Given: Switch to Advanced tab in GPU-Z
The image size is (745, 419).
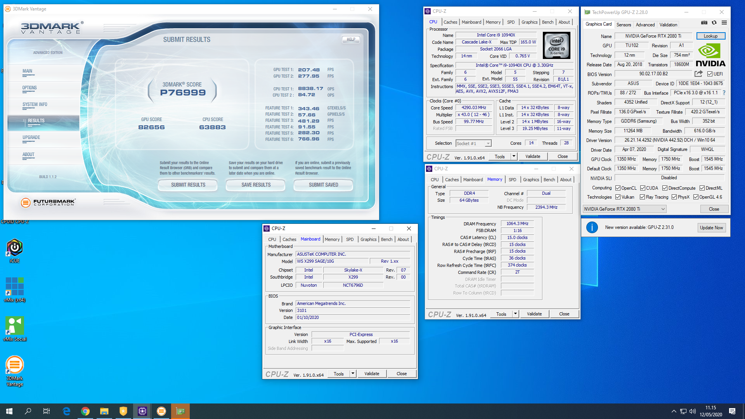Looking at the screenshot, I should tap(645, 24).
